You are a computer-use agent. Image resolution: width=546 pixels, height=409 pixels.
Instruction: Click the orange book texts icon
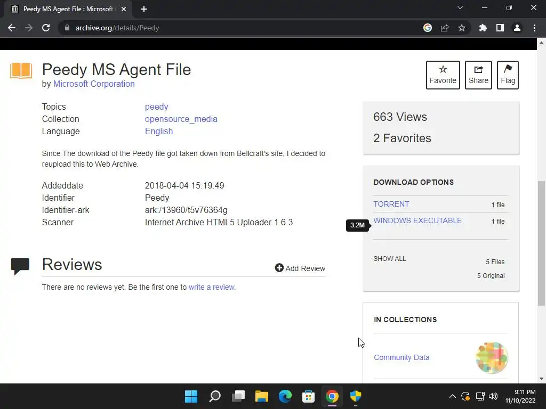[x=21, y=71]
